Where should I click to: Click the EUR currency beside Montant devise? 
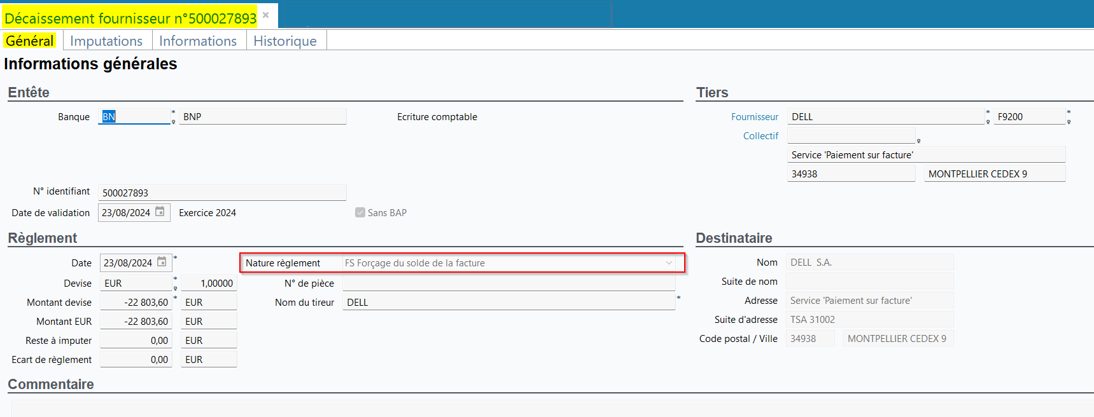(209, 302)
